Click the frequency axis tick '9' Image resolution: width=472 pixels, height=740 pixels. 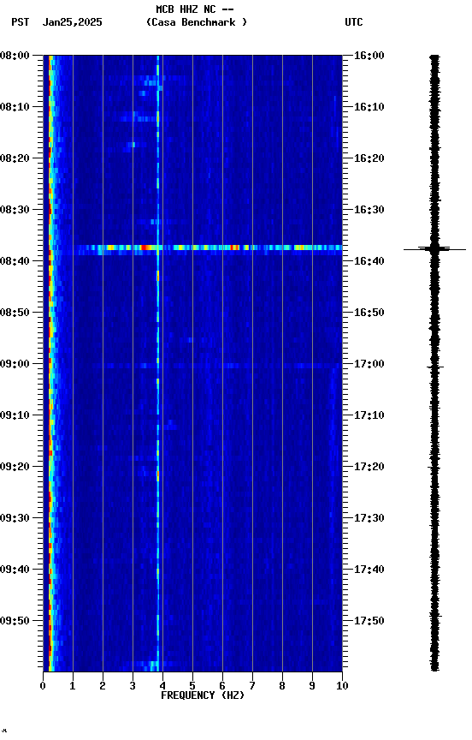(x=312, y=686)
